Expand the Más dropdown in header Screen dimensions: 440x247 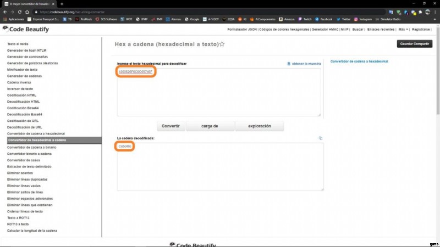point(403,29)
